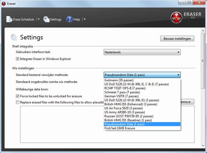Select US DoD 5220.22-M (8-306./E) (3 passes)

coord(142,100)
